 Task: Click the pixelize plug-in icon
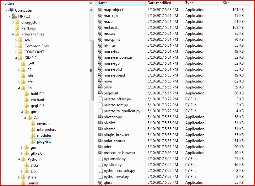pos(100,123)
